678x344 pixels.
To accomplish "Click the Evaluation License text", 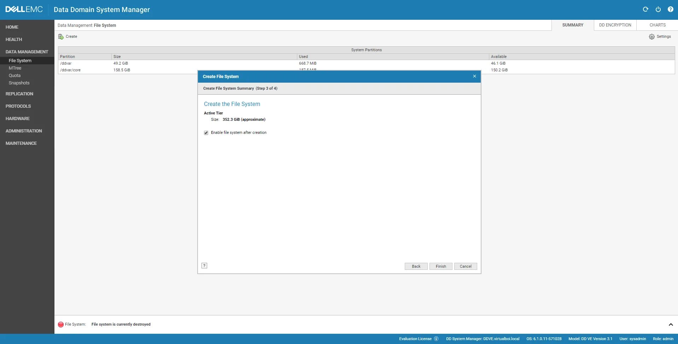I will click(x=415, y=339).
